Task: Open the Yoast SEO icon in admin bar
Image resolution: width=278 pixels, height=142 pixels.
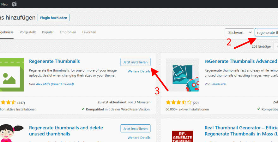Action: pyautogui.click(x=14, y=4)
